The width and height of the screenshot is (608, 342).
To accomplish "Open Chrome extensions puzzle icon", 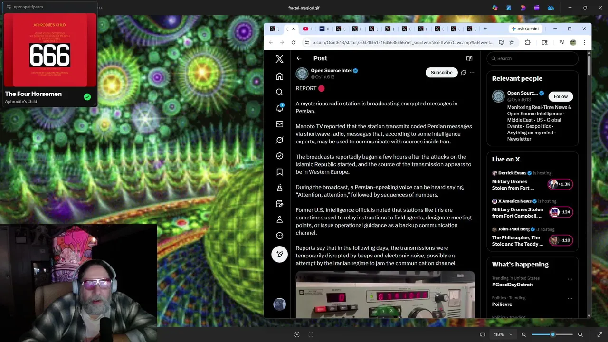I will coord(528,42).
